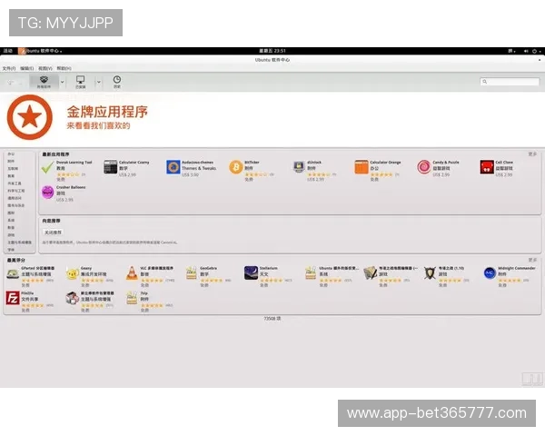Select the 附件 category in sidebar
Screen dimensions: 545x436
point(11,162)
